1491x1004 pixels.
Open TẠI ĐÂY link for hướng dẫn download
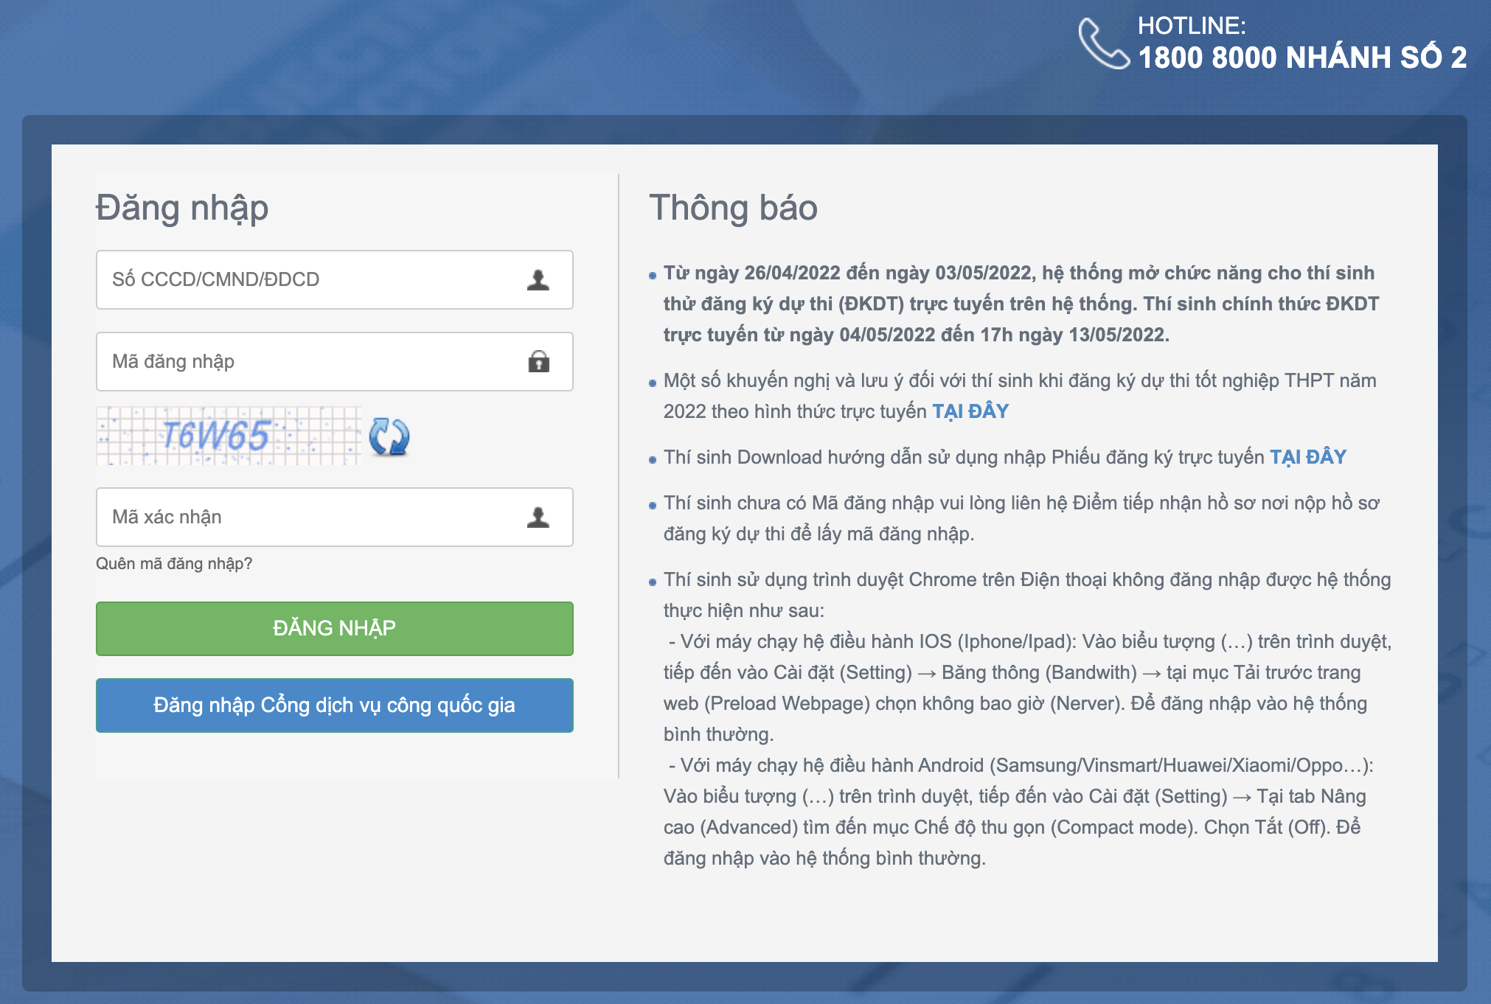pyautogui.click(x=1307, y=457)
